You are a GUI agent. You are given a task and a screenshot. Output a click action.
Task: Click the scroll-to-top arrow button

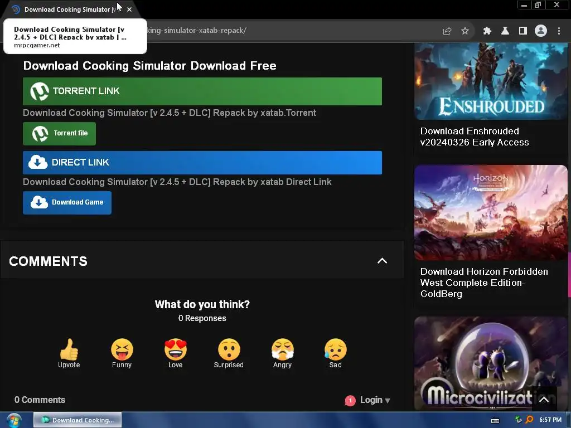[544, 400]
